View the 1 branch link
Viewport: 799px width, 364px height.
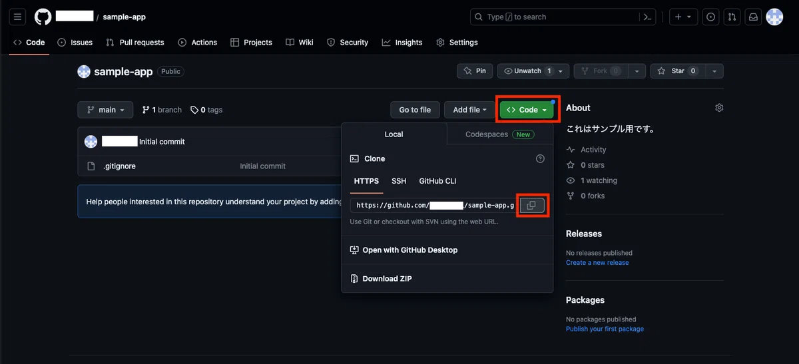(162, 110)
